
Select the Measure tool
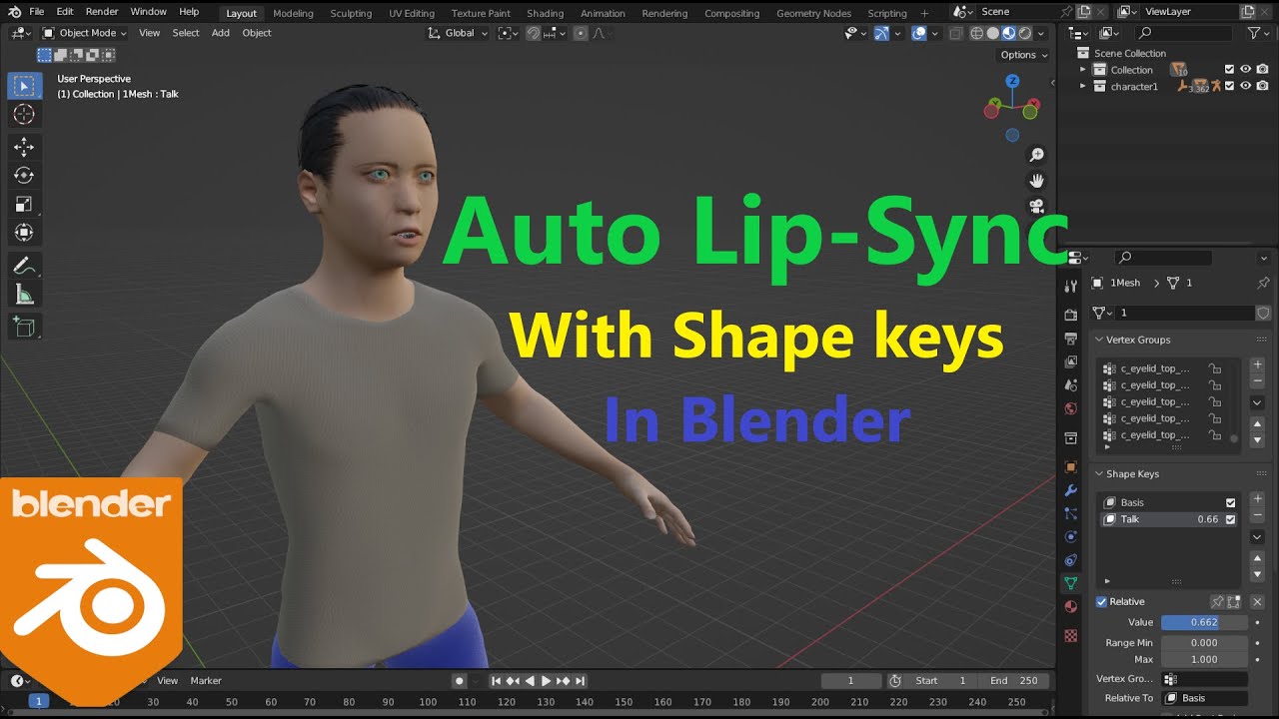click(25, 295)
